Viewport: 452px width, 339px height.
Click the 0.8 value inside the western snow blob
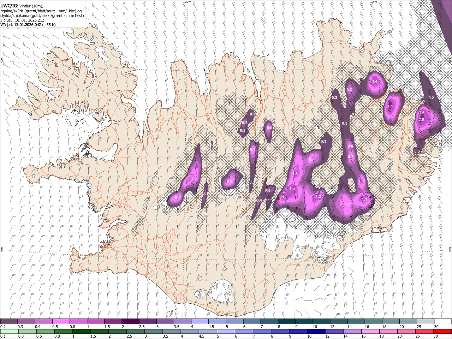click(230, 182)
